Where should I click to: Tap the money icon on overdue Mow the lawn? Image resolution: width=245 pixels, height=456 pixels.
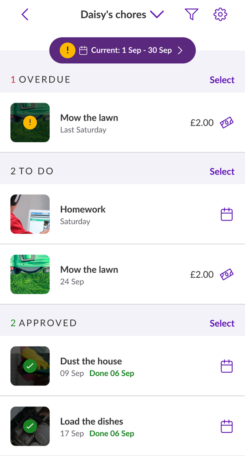click(x=227, y=123)
